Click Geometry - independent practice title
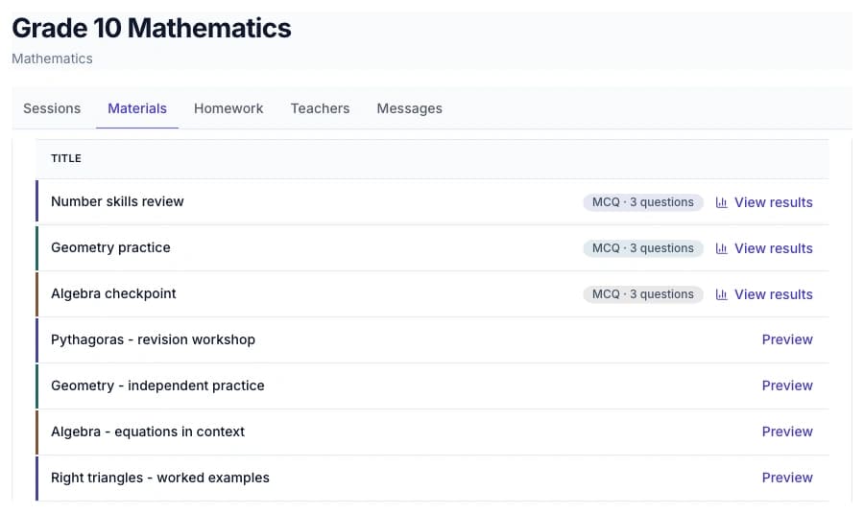Image resolution: width=864 pixels, height=513 pixels. tap(157, 385)
